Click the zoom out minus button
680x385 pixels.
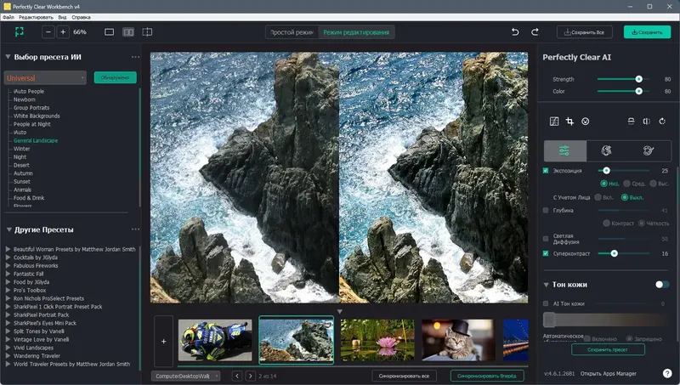click(x=48, y=31)
